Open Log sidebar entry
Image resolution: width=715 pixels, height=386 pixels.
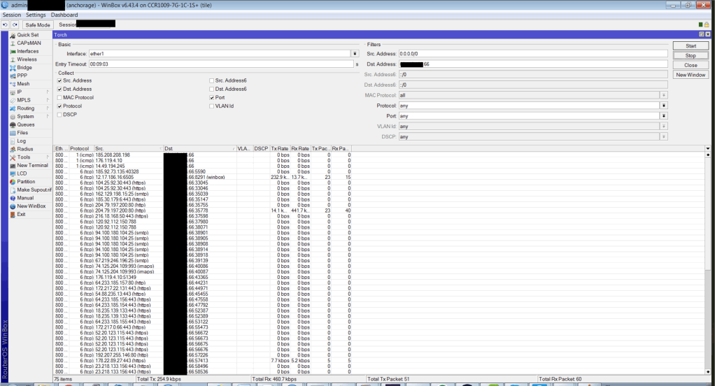click(x=21, y=141)
